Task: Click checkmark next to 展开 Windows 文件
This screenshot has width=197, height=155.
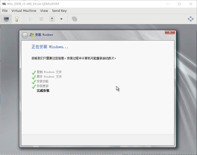Action: pos(34,77)
